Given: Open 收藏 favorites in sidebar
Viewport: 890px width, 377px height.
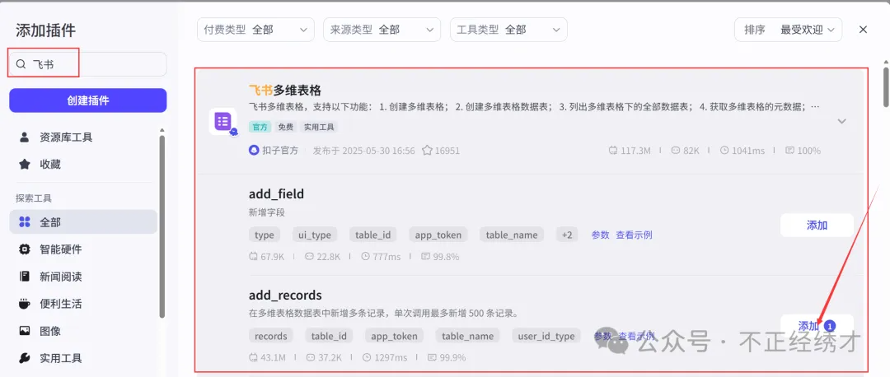Looking at the screenshot, I should point(83,165).
